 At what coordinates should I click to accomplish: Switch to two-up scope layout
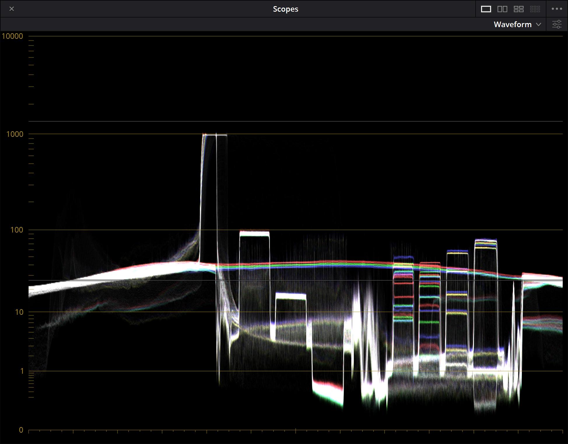502,9
